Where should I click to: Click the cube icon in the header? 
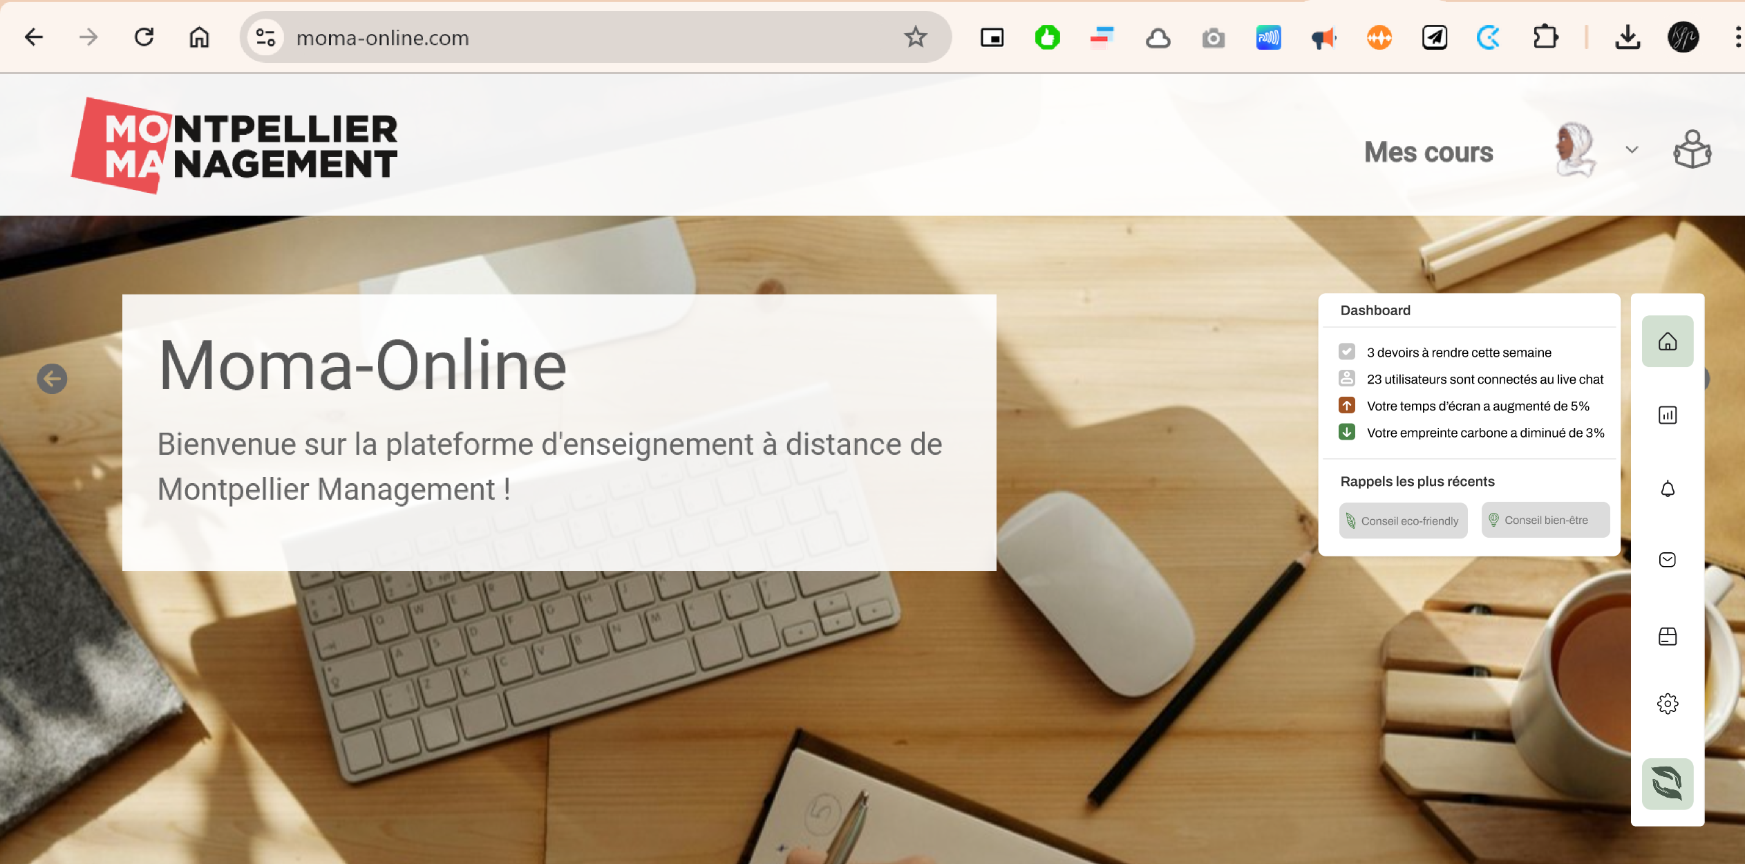coord(1692,149)
